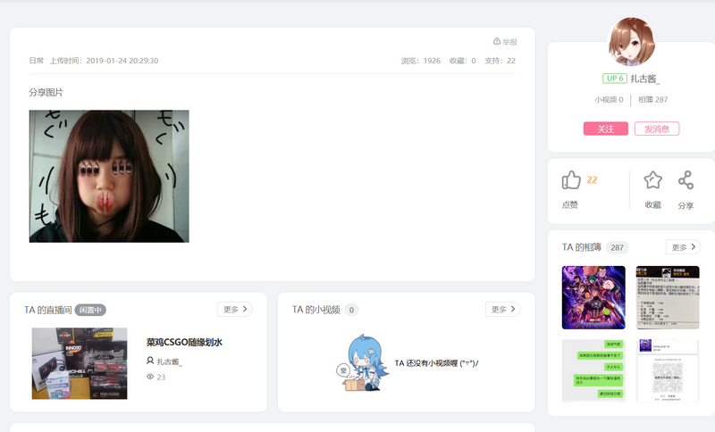The width and height of the screenshot is (715, 432).
Task: Open 更多 in TA 的相簿 section
Action: (x=683, y=247)
